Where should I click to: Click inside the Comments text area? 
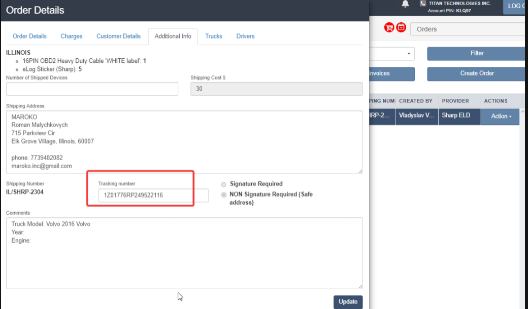(x=184, y=253)
